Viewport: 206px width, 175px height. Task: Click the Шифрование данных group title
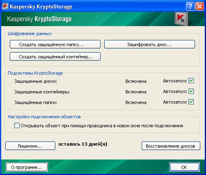30,33
